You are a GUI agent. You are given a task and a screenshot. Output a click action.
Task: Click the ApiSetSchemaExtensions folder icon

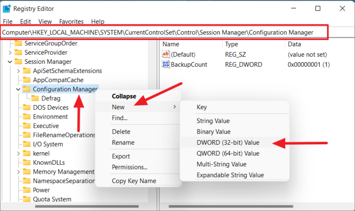[x=27, y=70]
